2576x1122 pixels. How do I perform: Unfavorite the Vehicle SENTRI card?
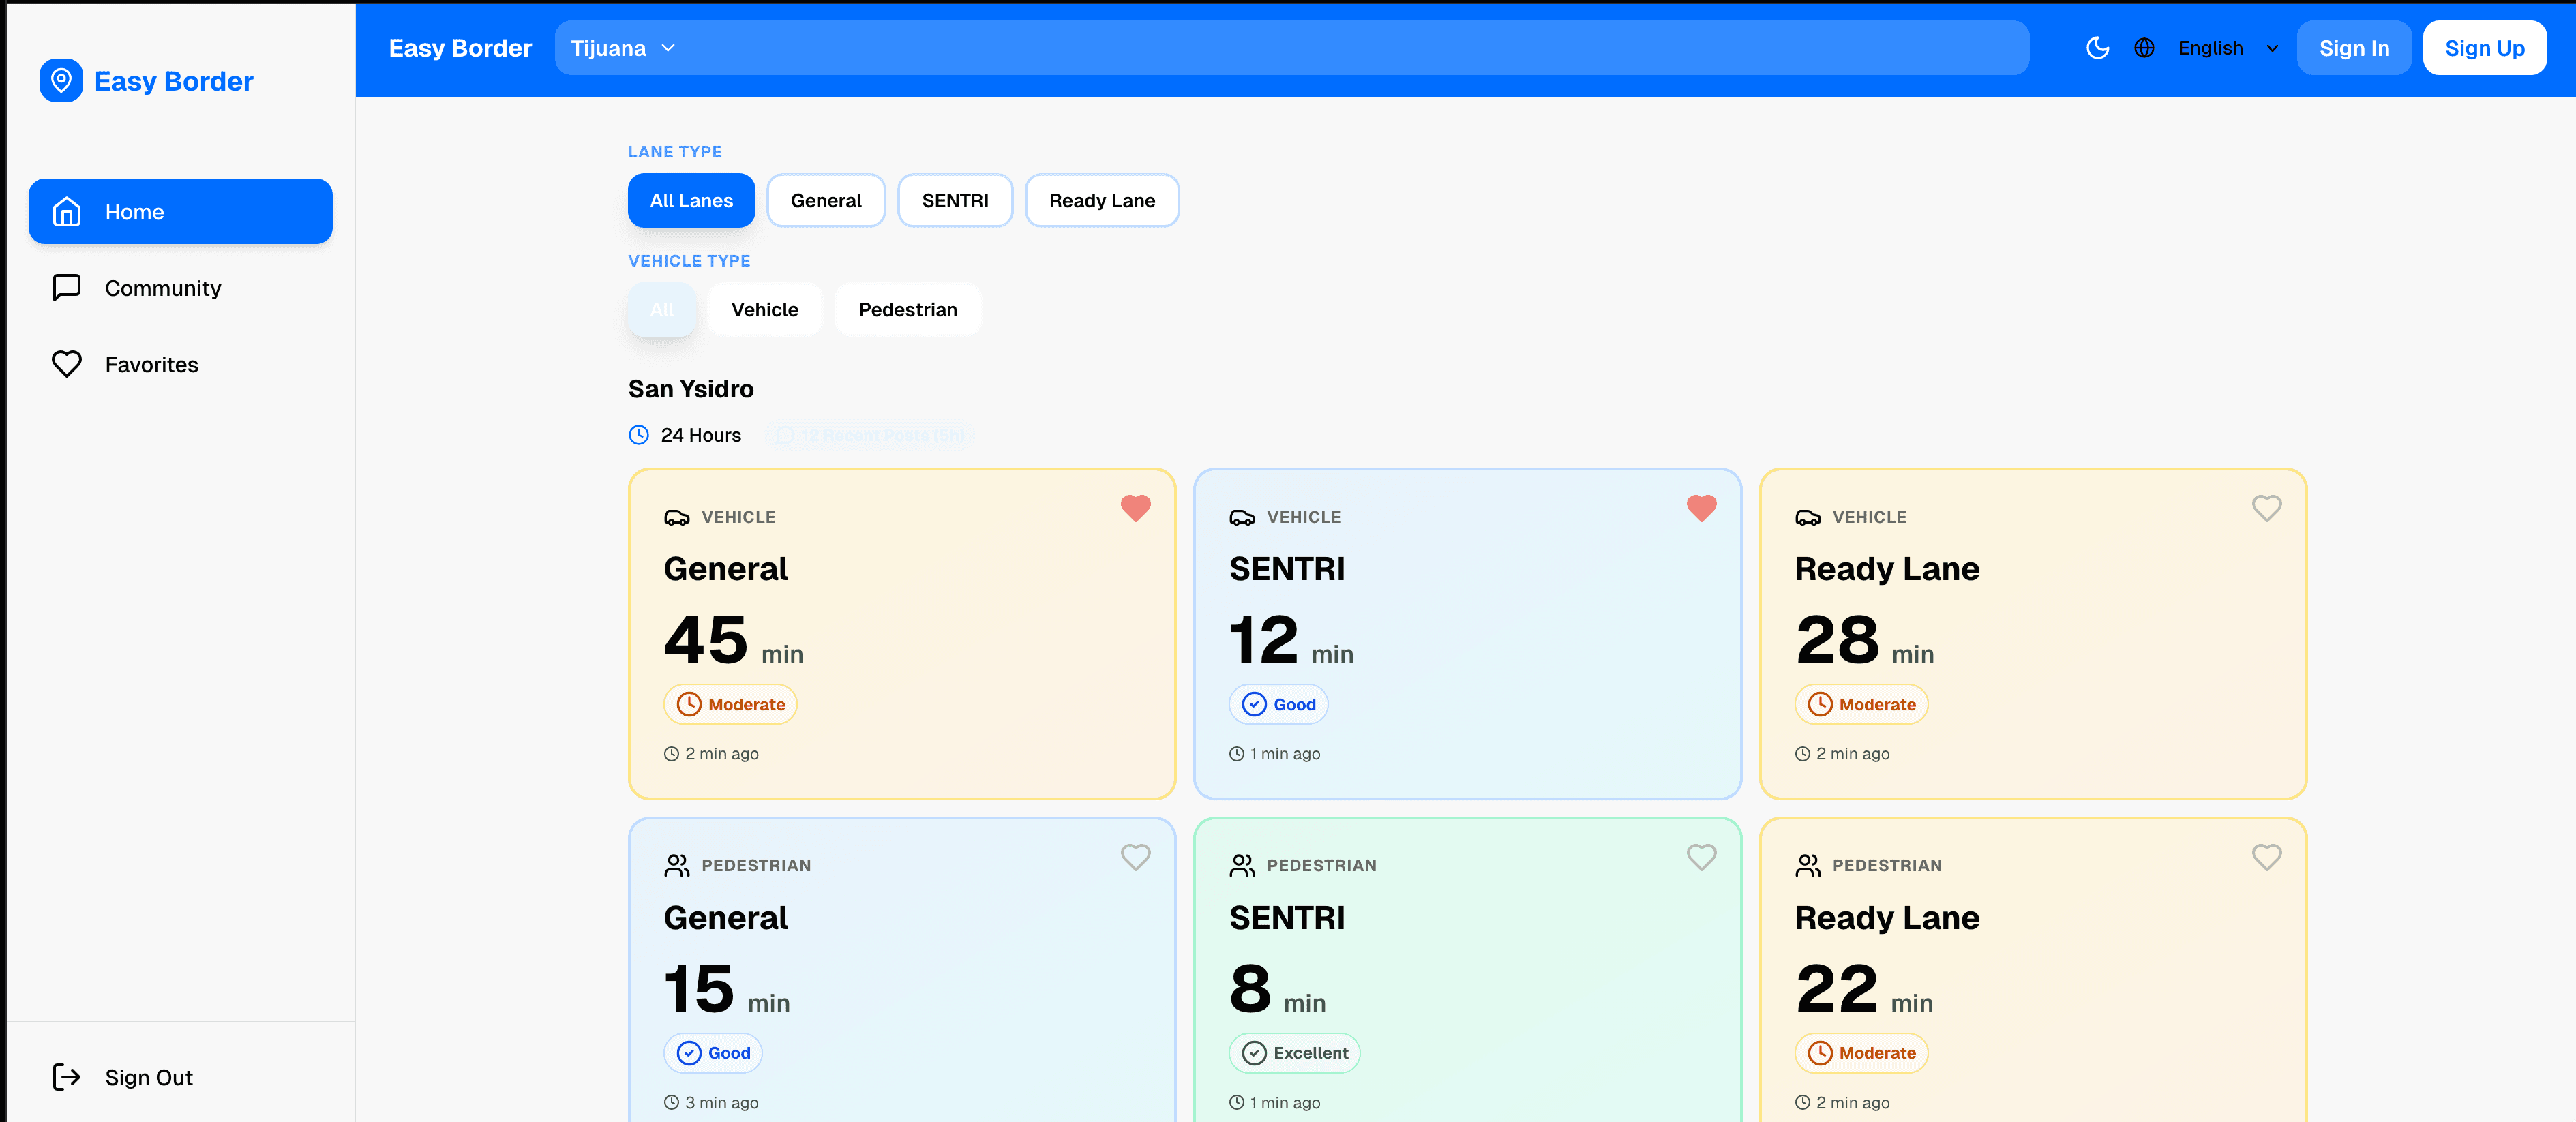coord(1701,508)
